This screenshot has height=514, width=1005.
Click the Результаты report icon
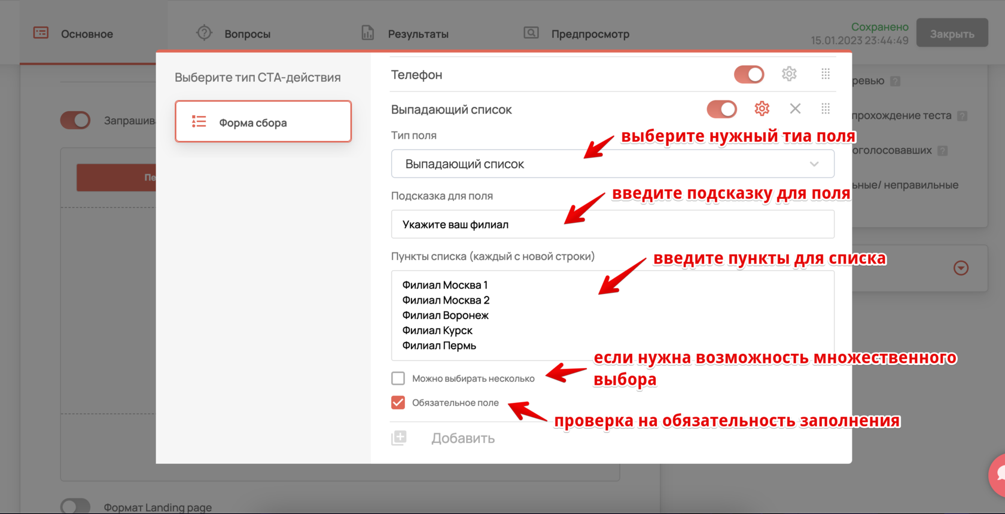(x=368, y=33)
